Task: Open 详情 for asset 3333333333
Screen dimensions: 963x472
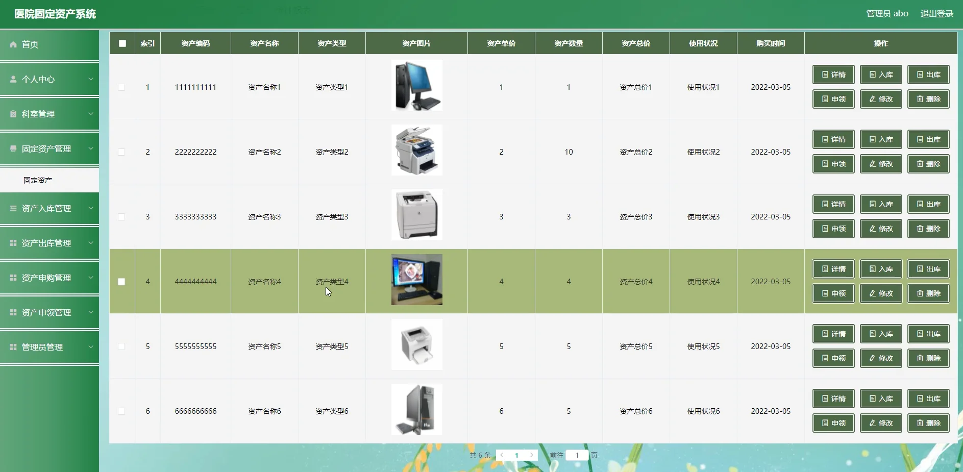Action: click(833, 204)
